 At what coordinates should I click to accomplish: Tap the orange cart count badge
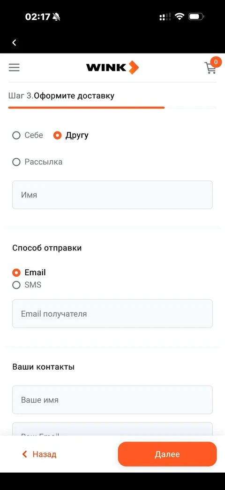tap(216, 62)
